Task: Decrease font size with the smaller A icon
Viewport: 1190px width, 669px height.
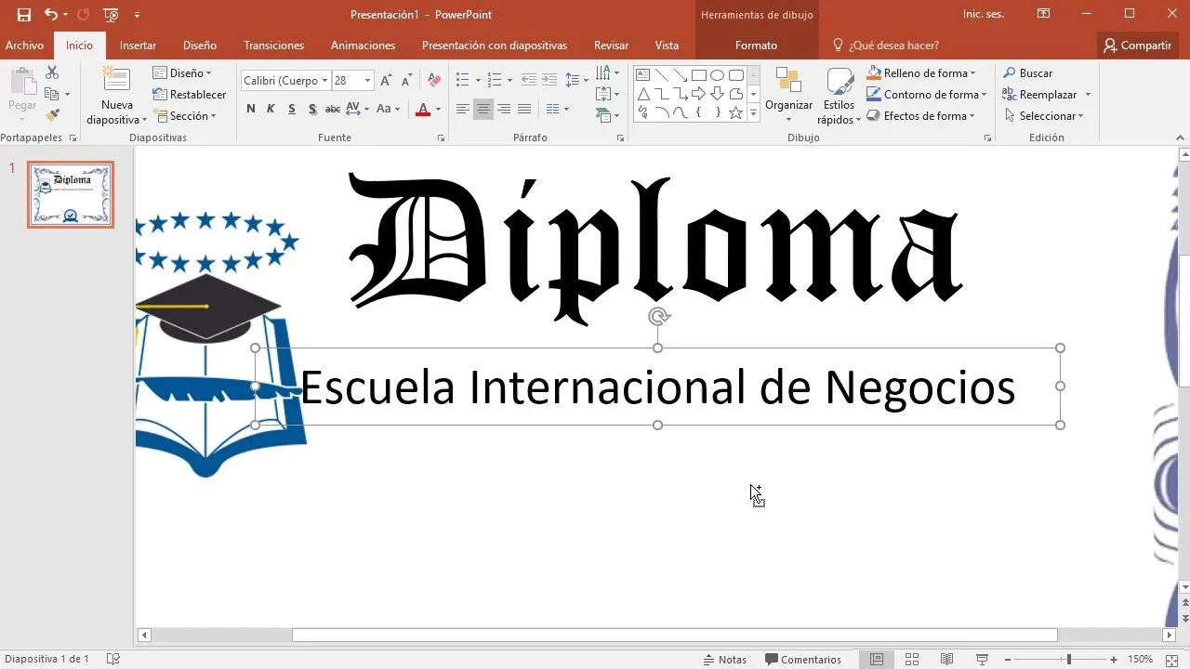Action: tap(407, 81)
